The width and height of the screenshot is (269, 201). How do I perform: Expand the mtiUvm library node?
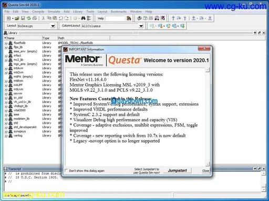pyautogui.click(x=6, y=90)
